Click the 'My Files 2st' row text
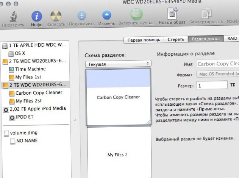Image resolution: width=239 pixels, height=178 pixels. (x=29, y=101)
